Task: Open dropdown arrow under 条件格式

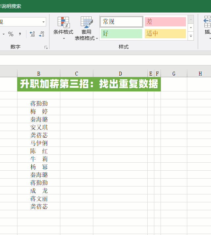Action: coord(64,39)
